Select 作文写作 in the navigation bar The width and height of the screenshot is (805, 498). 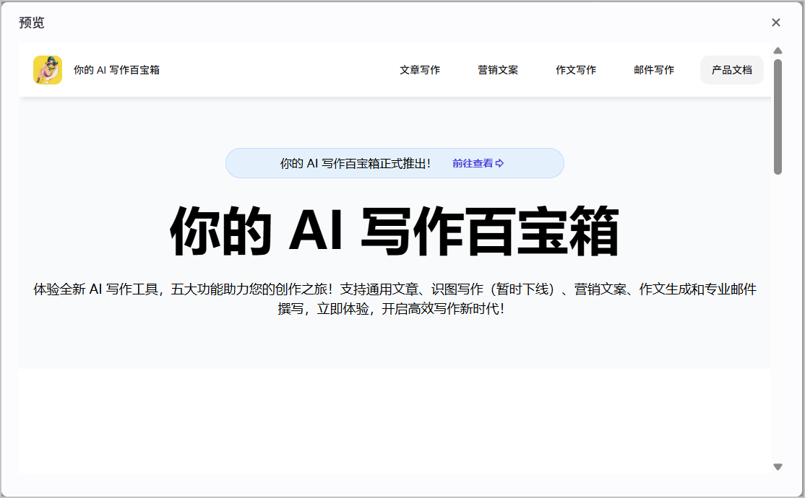point(576,70)
